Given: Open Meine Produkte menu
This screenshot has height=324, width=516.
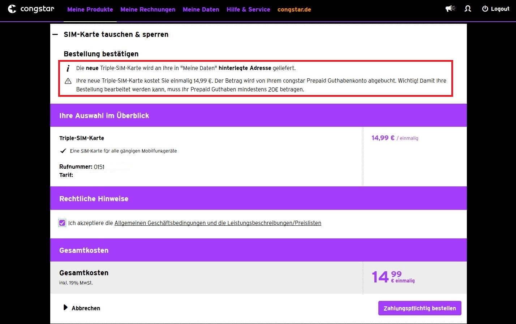Looking at the screenshot, I should pyautogui.click(x=90, y=9).
